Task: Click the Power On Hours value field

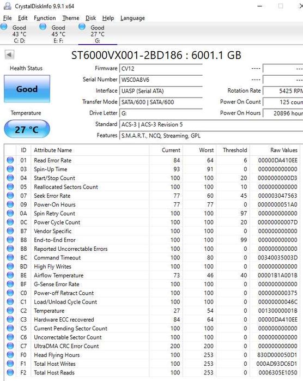Action: 283,113
